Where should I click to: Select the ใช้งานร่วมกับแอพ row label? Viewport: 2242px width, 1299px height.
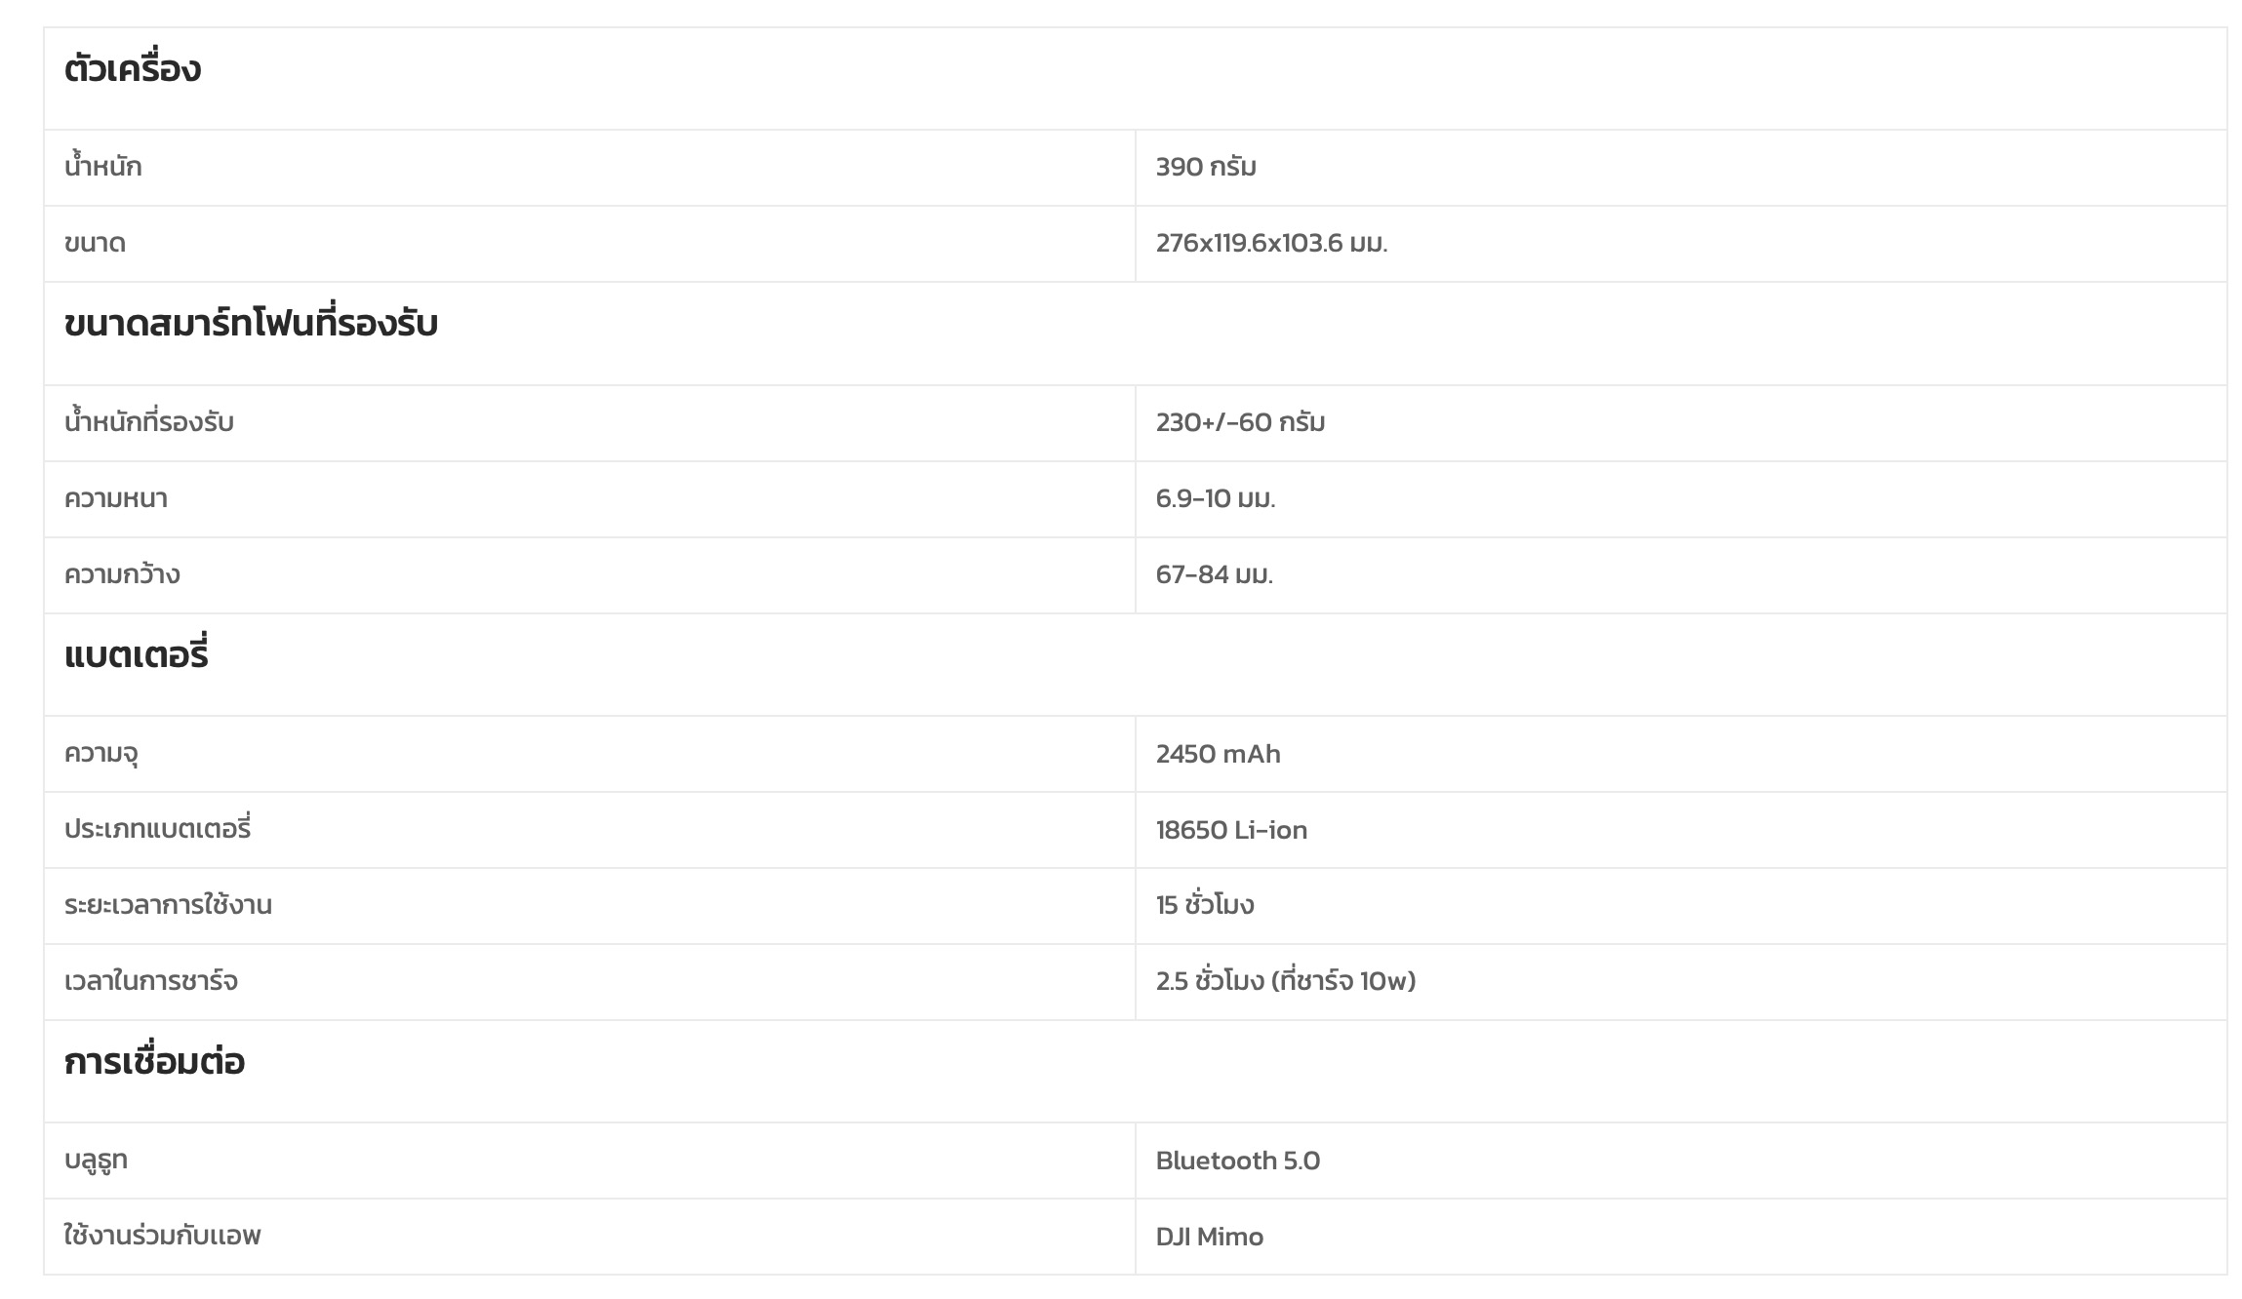pyautogui.click(x=163, y=1236)
